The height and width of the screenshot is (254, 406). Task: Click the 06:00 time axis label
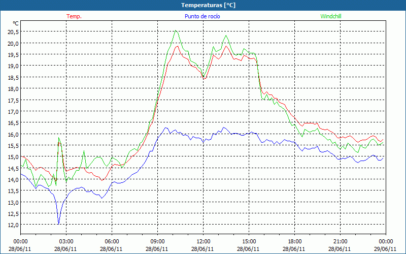pos(112,242)
